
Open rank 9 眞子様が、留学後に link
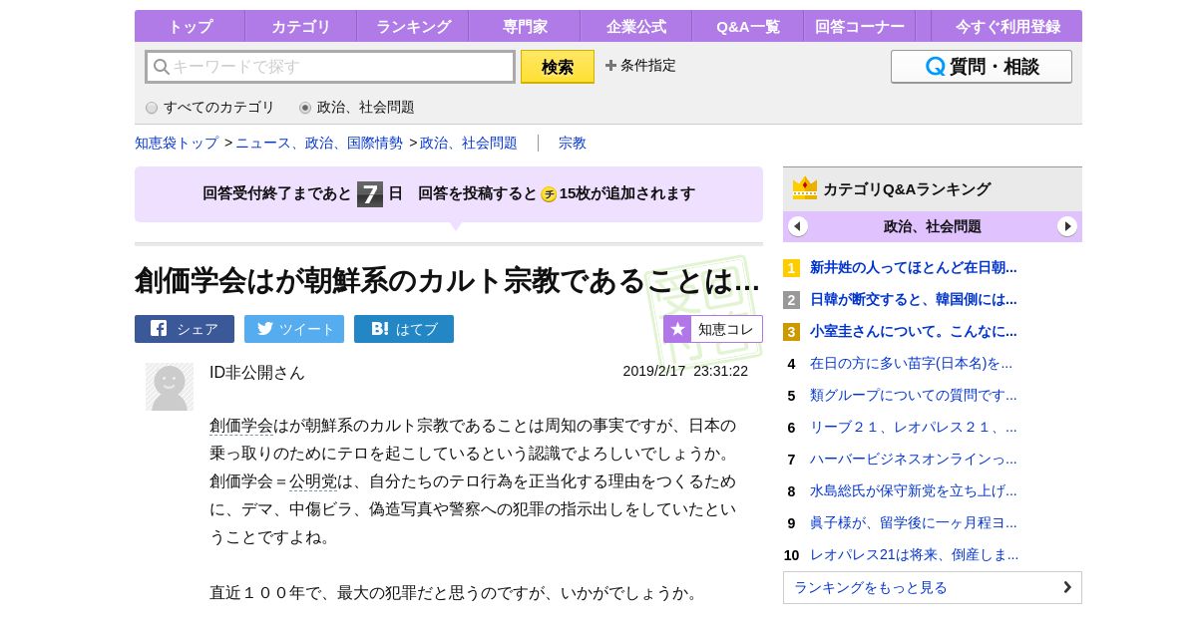pos(914,522)
